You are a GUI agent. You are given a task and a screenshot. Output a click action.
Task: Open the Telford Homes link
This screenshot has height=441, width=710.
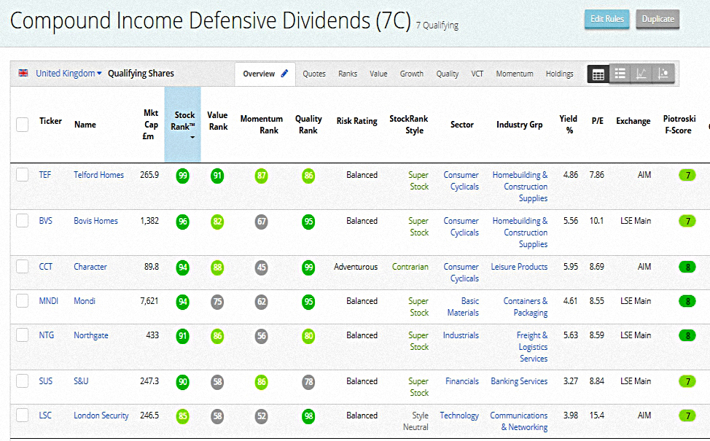coord(98,175)
